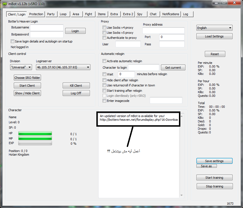Click the Stop training button
This screenshot has width=243, height=208.
(215, 186)
